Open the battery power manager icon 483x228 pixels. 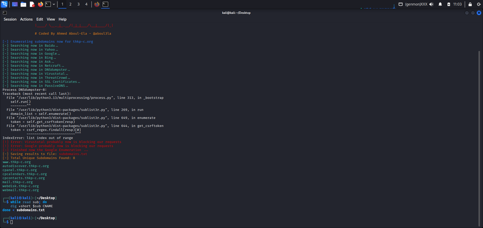point(449,4)
